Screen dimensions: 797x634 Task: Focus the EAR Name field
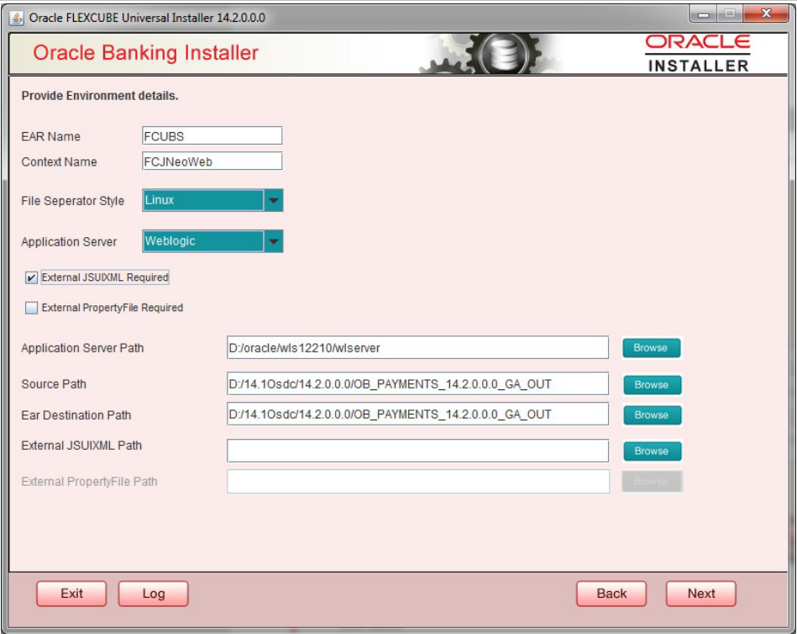[212, 136]
